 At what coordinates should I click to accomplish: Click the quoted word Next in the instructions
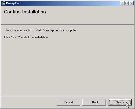[x=15, y=37]
